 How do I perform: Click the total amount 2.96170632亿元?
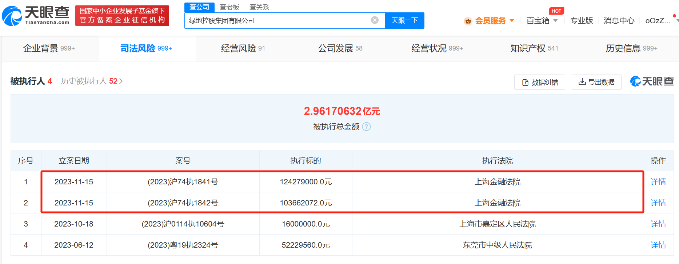click(342, 111)
